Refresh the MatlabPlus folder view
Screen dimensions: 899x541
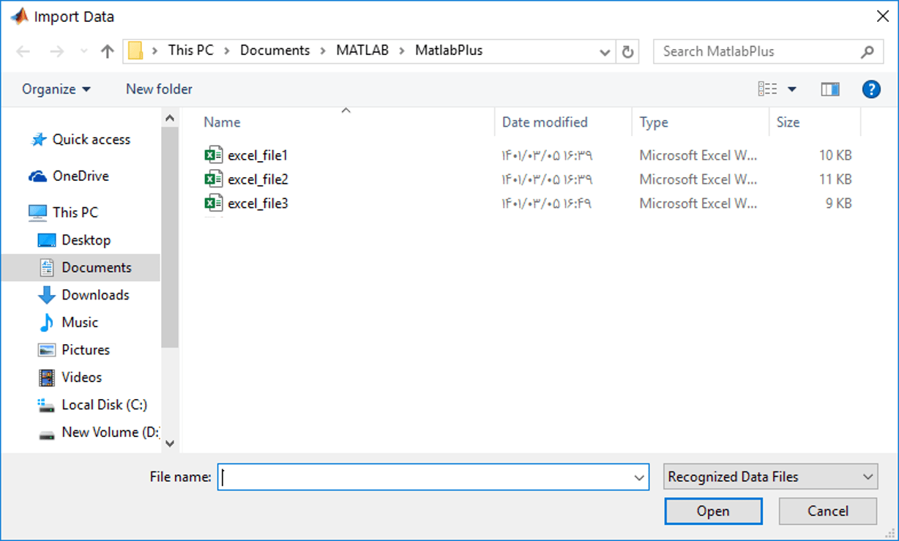point(628,51)
